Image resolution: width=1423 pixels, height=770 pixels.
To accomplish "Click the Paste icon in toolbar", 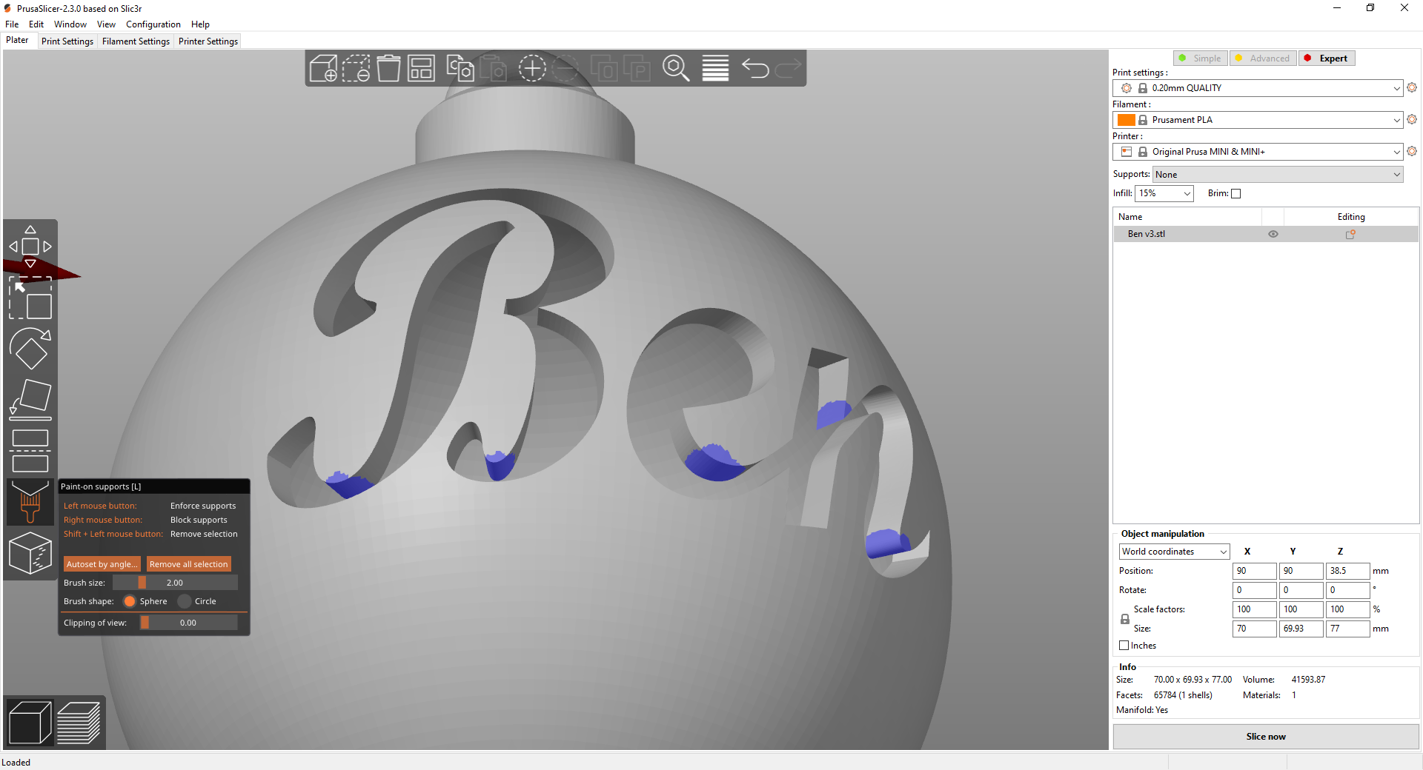I will [x=493, y=69].
